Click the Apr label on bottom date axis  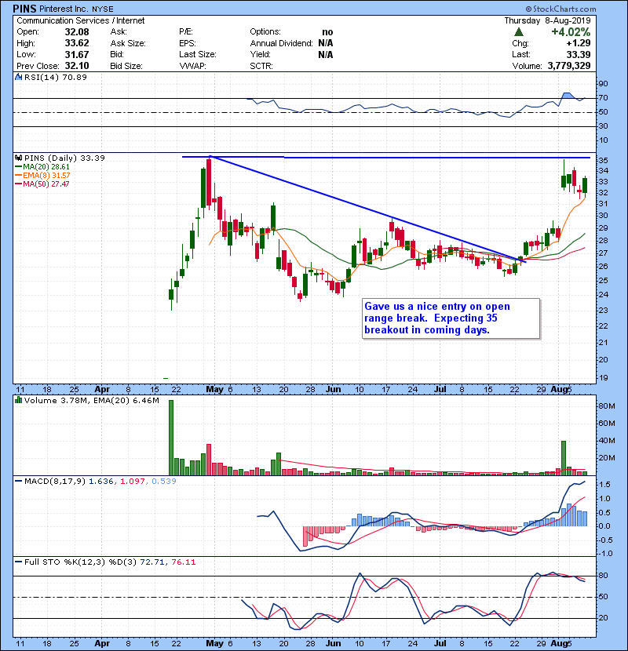pos(102,643)
